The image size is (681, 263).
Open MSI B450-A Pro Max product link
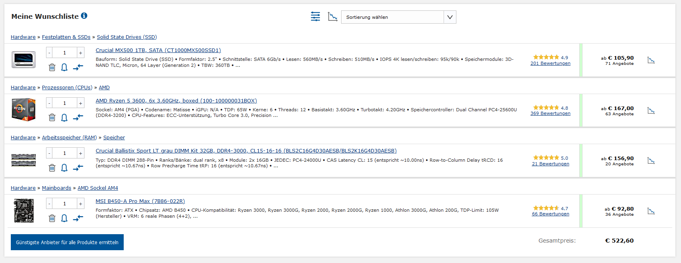tap(140, 201)
